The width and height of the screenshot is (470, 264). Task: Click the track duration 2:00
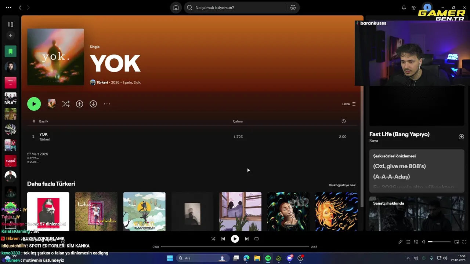pyautogui.click(x=343, y=137)
